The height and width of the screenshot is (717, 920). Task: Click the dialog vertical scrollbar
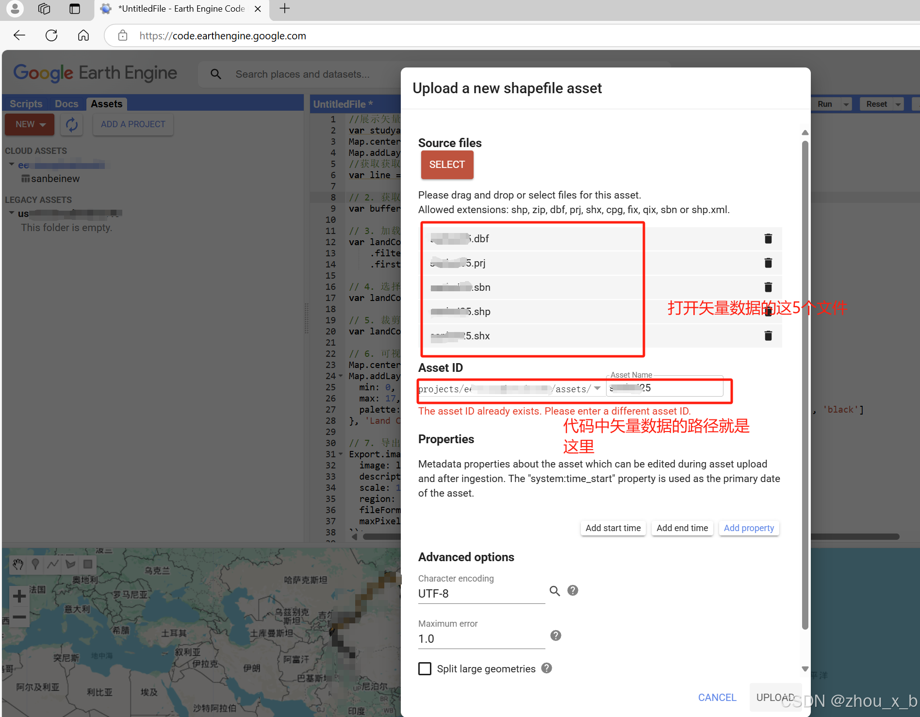[x=805, y=385]
